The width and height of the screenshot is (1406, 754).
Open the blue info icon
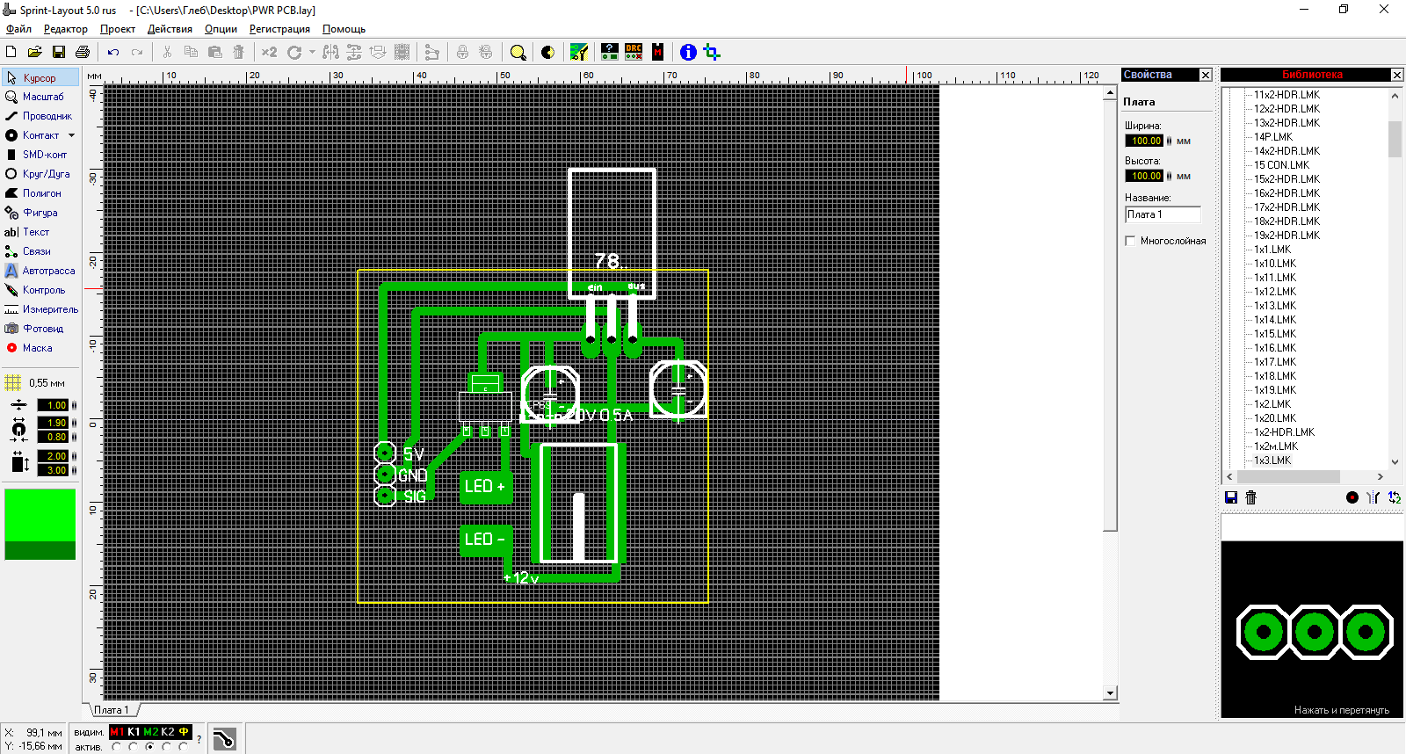(x=688, y=53)
